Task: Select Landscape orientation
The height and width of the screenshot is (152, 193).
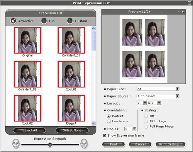Action: click(109, 121)
